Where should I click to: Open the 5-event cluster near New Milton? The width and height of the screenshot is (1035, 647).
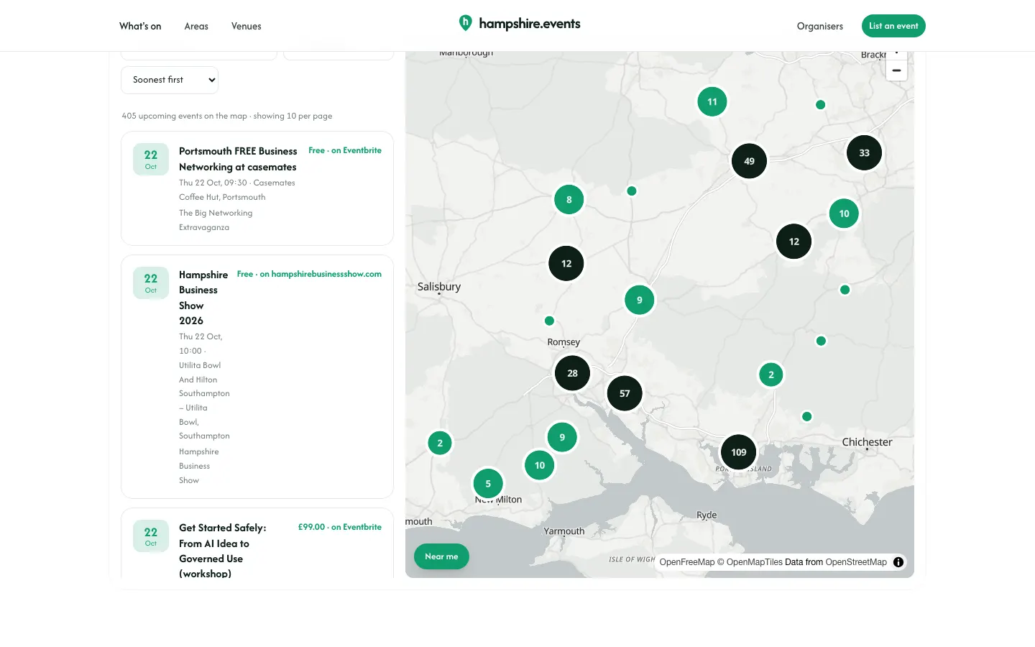(488, 484)
